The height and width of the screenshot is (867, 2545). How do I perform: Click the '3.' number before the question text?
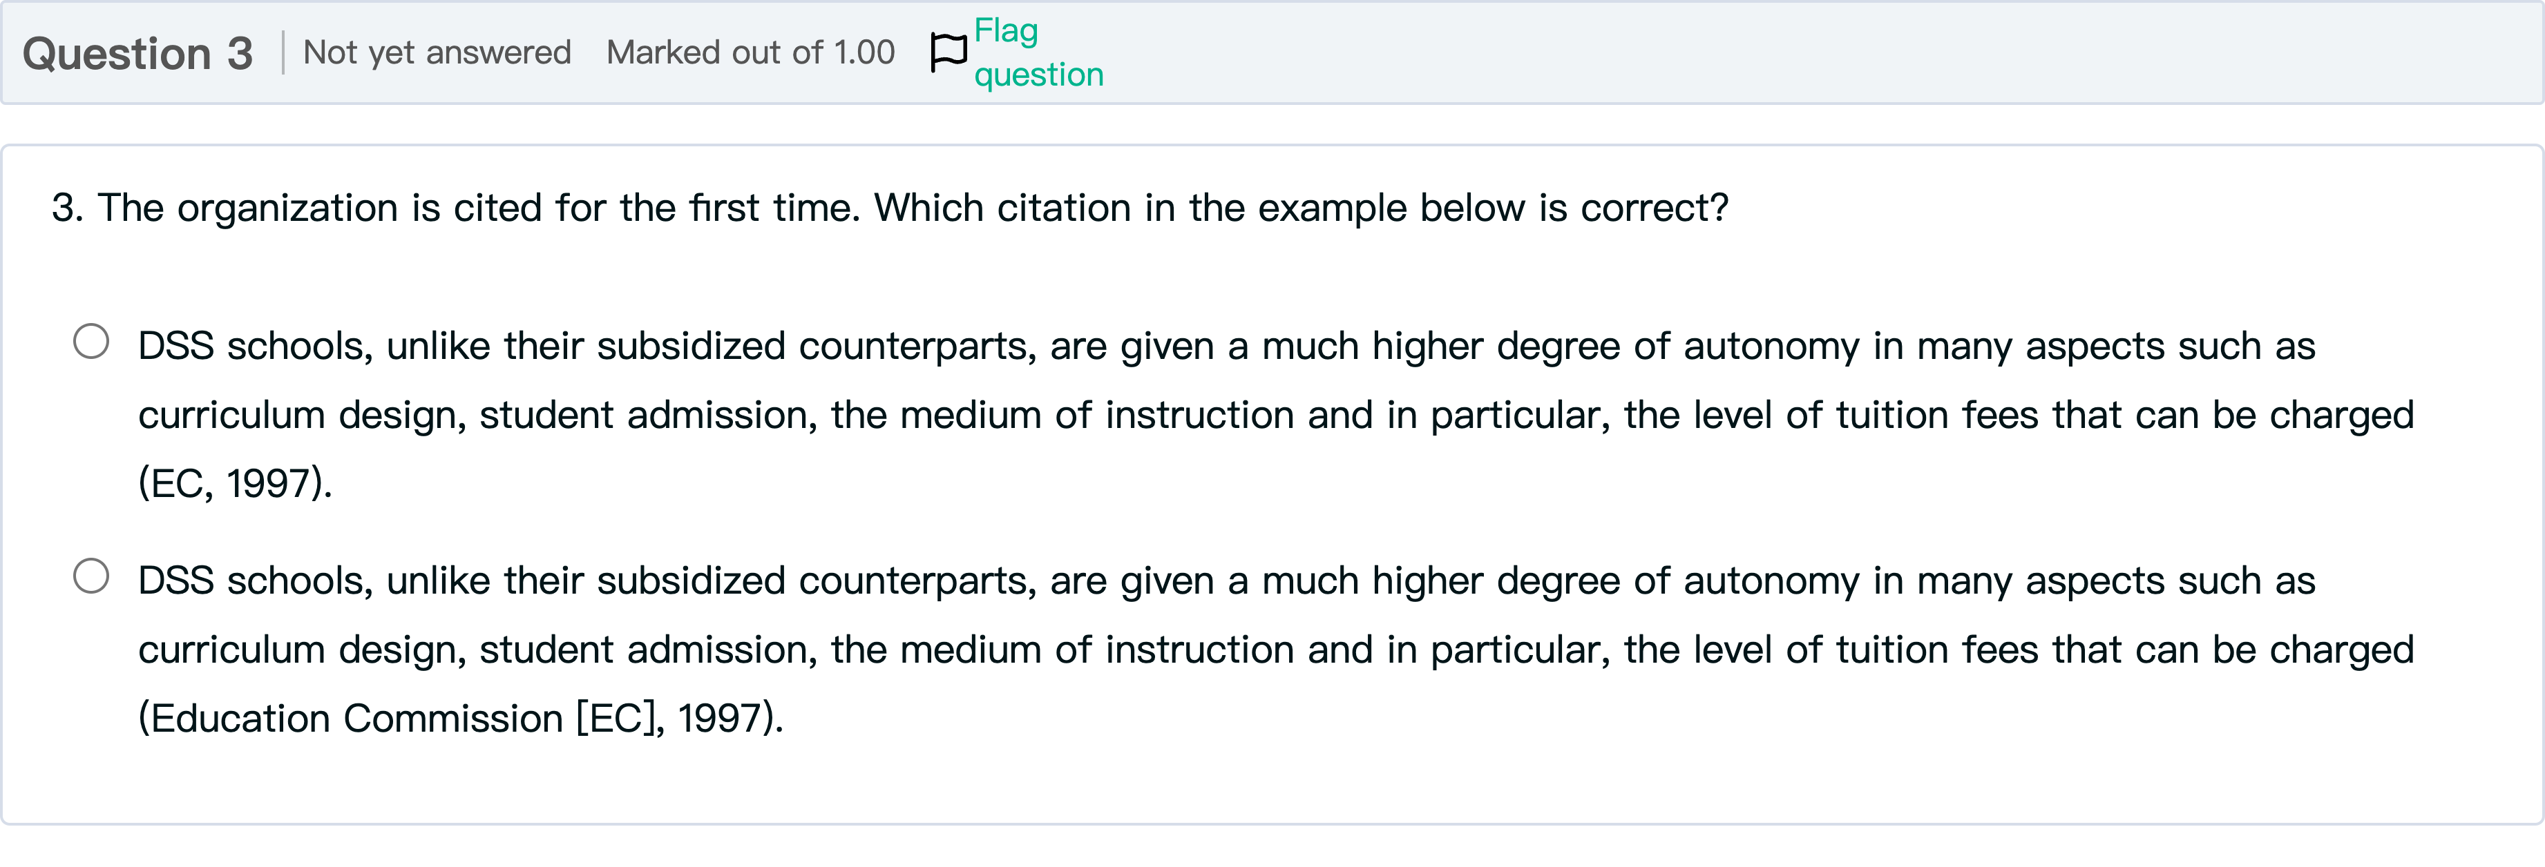pos(67,208)
